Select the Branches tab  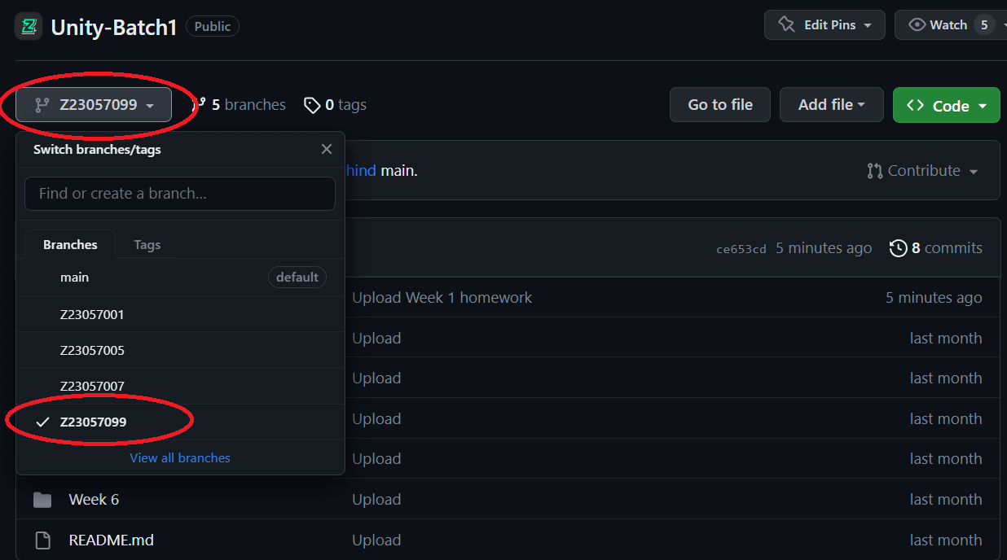(70, 245)
